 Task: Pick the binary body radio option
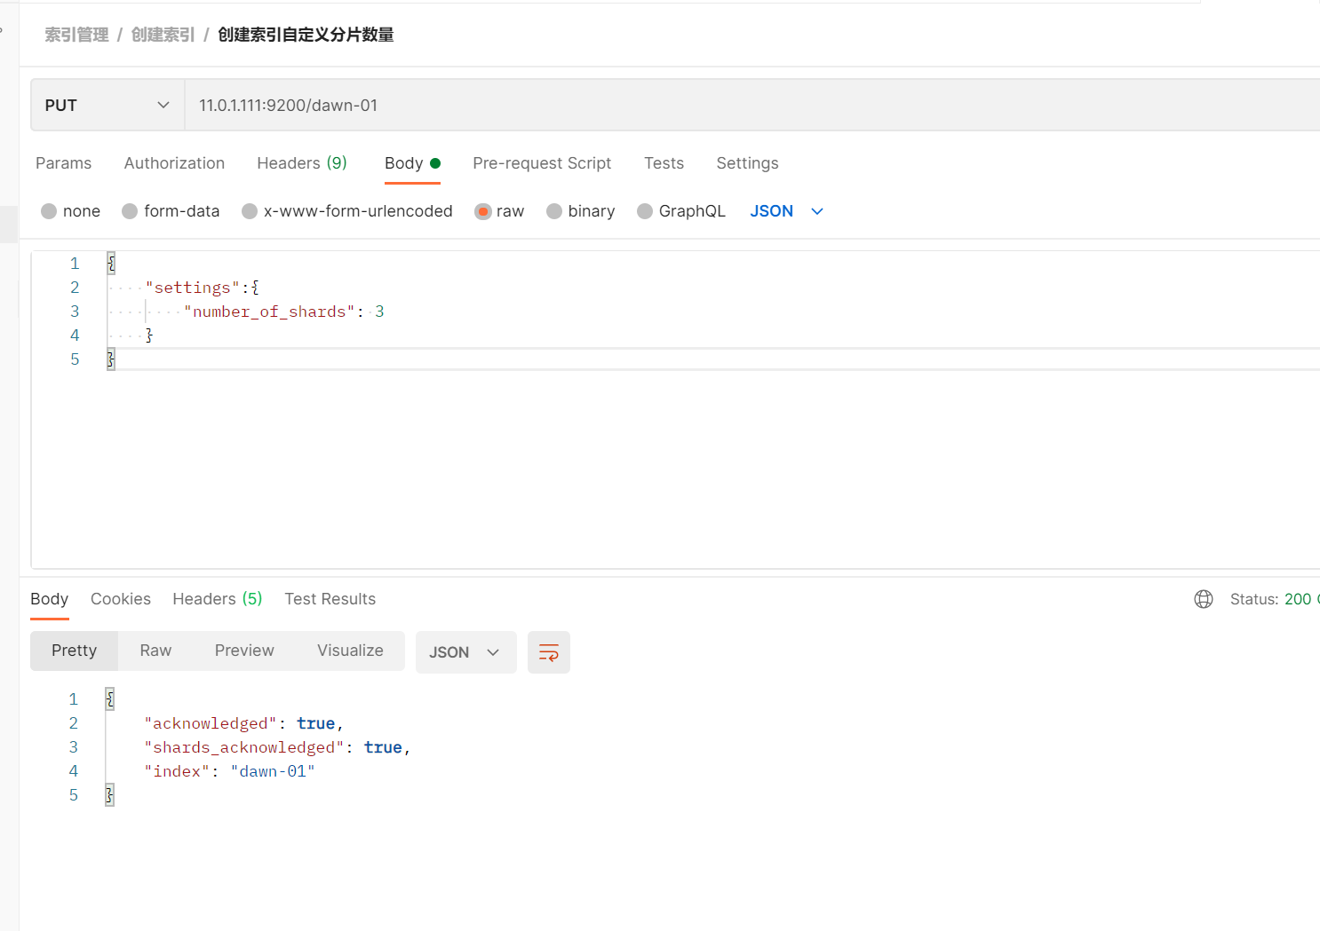click(x=554, y=211)
